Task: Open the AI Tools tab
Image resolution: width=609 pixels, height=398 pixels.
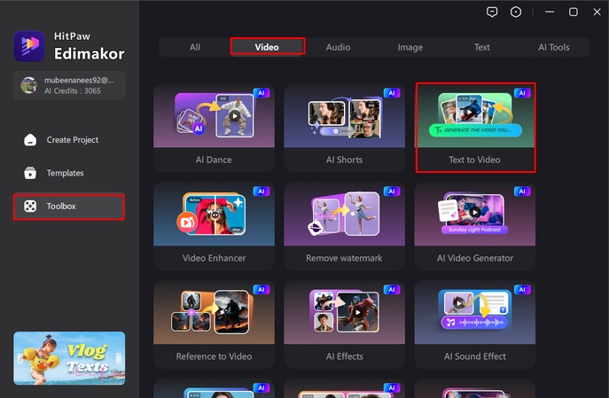Action: (x=553, y=47)
